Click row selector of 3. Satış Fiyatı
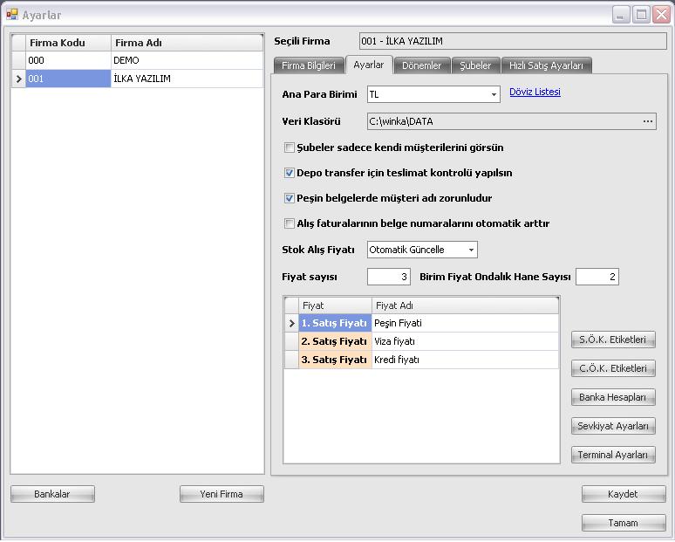675x542 pixels. (x=291, y=360)
